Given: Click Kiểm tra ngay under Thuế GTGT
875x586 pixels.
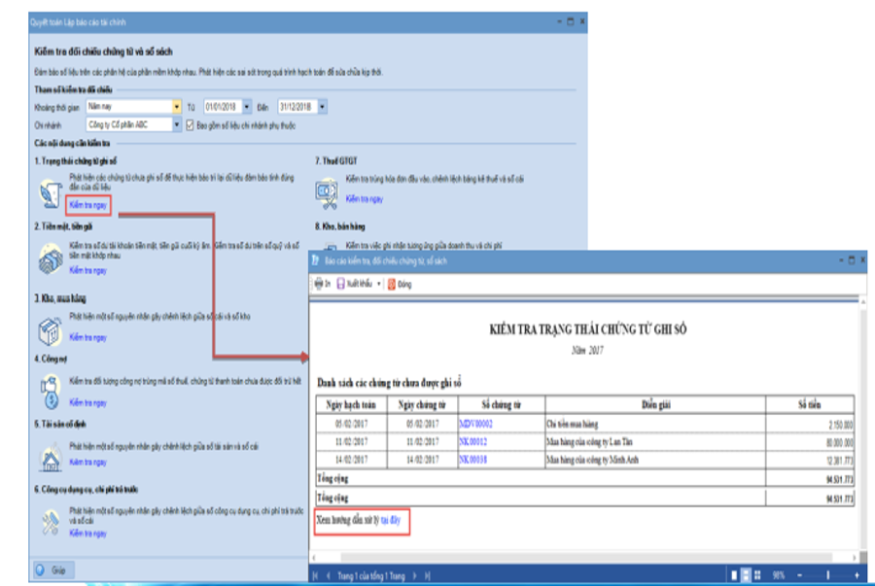Looking at the screenshot, I should tap(365, 198).
